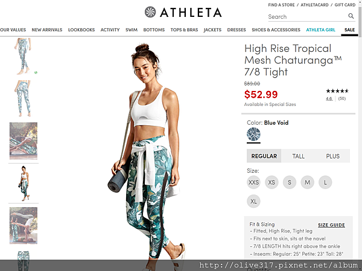The image size is (362, 271).
Task: Open the BOTTOMS menu
Action: [154, 30]
